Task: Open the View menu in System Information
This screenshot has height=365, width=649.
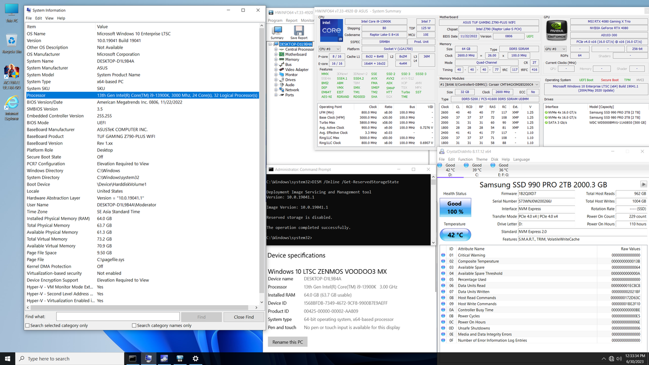Action: pos(49,18)
